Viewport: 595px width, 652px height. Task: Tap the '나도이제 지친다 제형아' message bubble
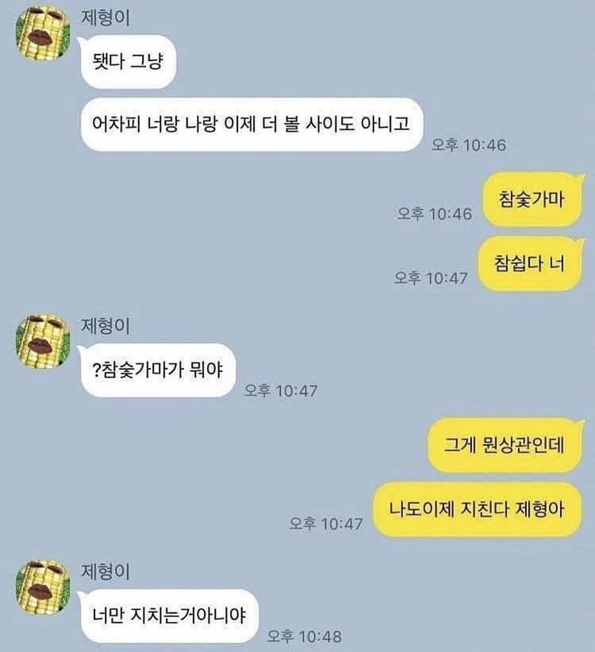tap(477, 509)
